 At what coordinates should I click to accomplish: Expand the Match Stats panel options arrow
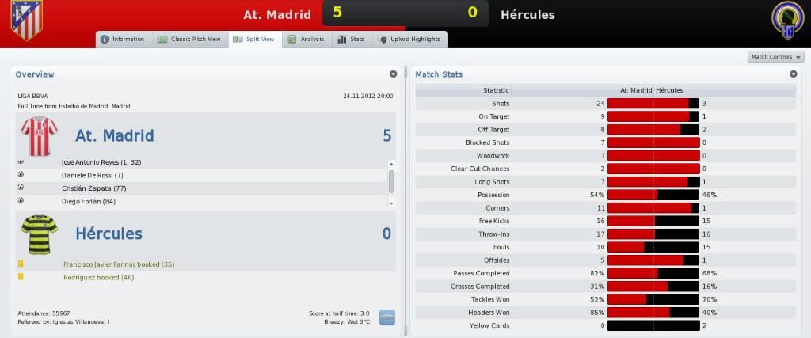point(794,74)
